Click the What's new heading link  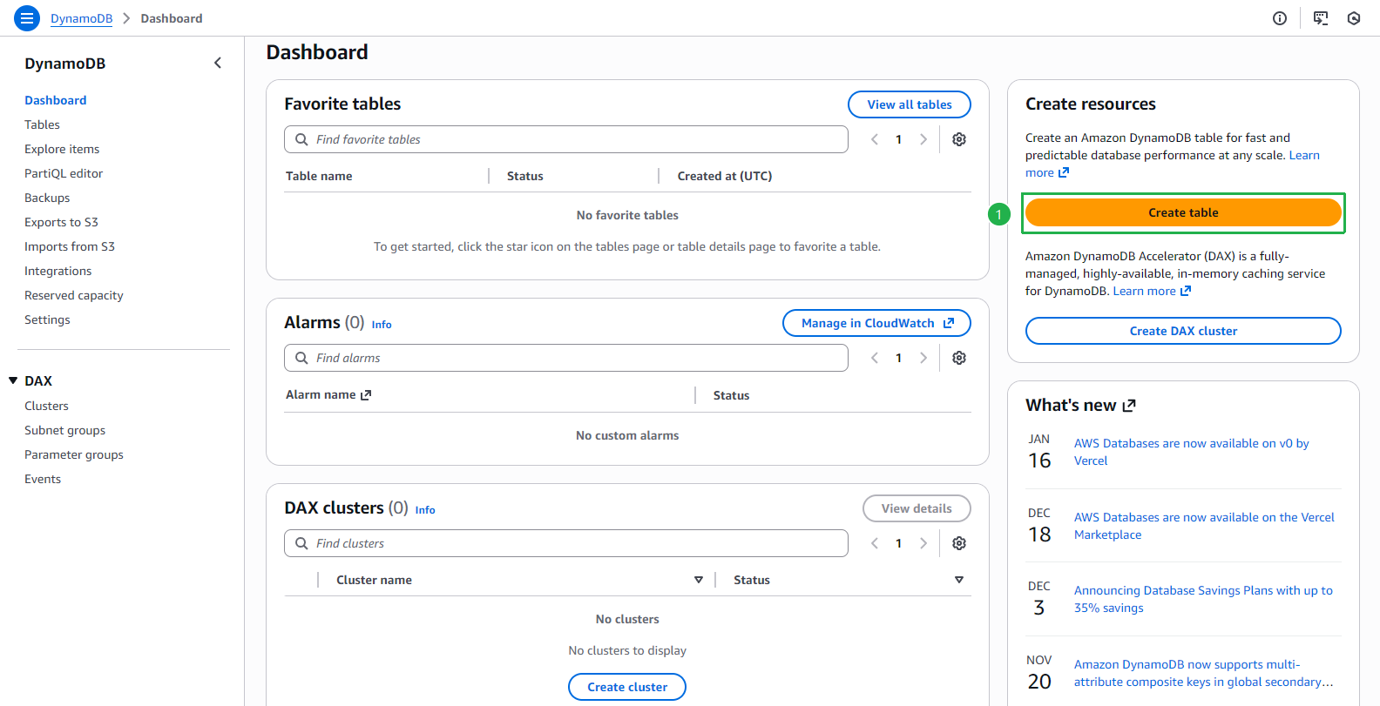pos(1080,406)
